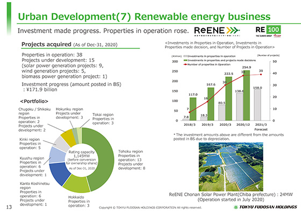Click the 'Hokkaido' label below donut
The image size is (301, 213).
point(76,197)
